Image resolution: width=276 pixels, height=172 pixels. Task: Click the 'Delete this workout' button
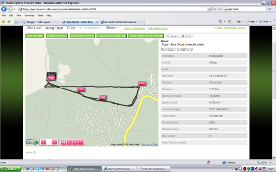pos(82,36)
